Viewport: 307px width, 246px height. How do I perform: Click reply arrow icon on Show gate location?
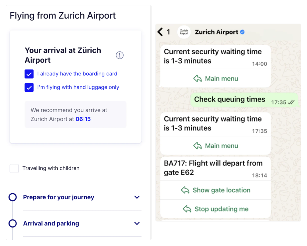(x=185, y=190)
